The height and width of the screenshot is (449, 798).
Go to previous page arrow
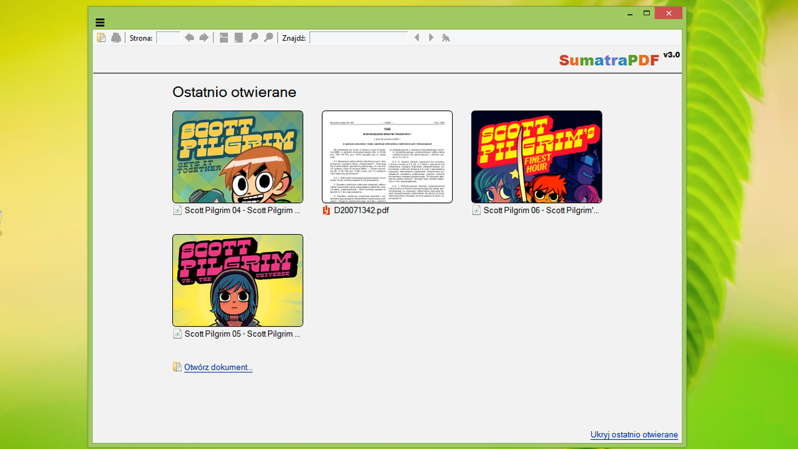[x=190, y=38]
